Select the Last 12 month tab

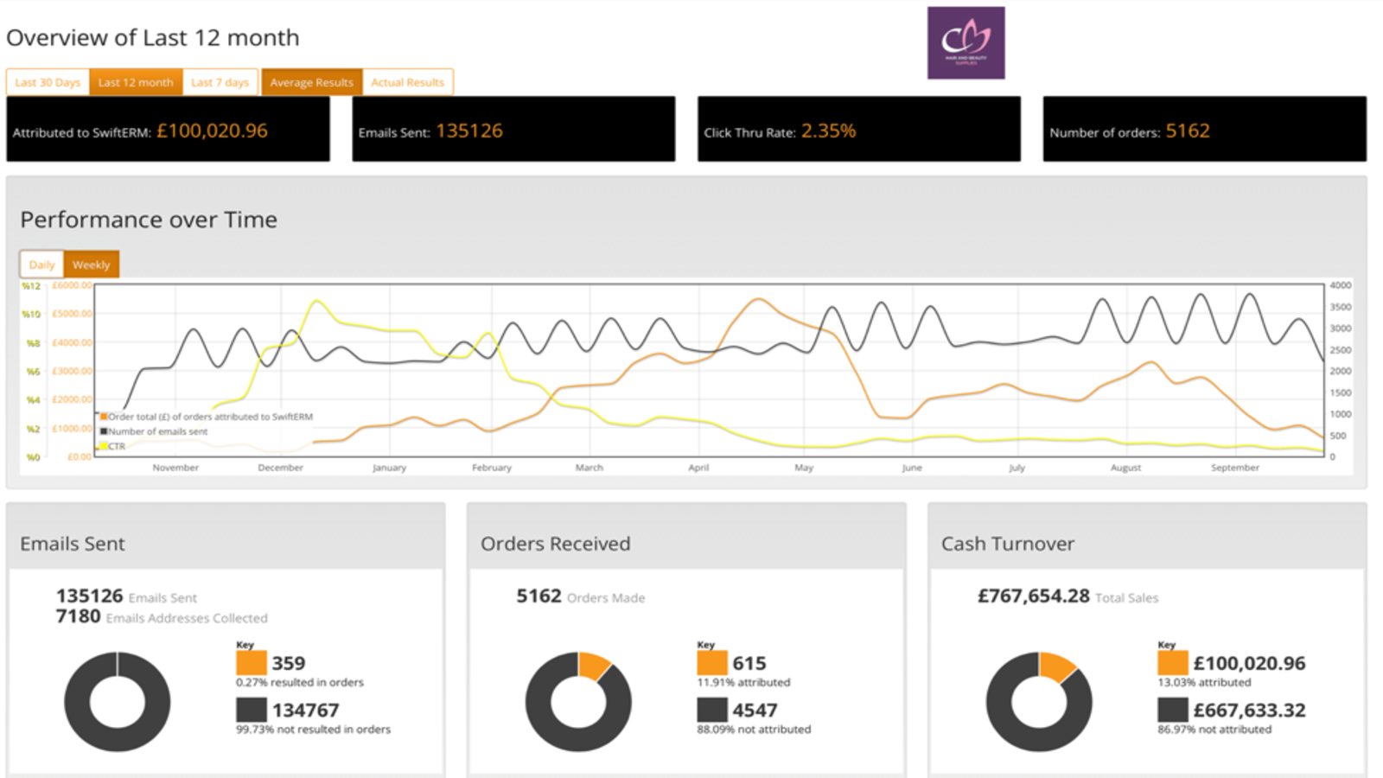coord(136,82)
